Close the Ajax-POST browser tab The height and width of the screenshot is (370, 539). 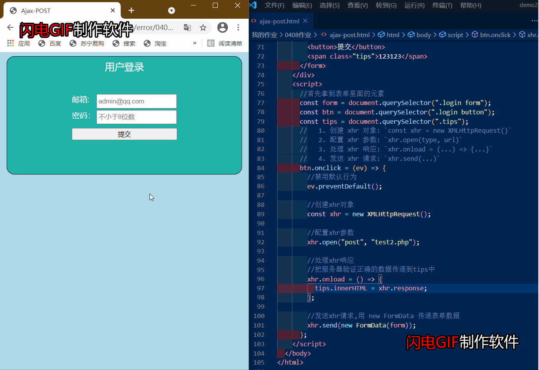coord(113,11)
